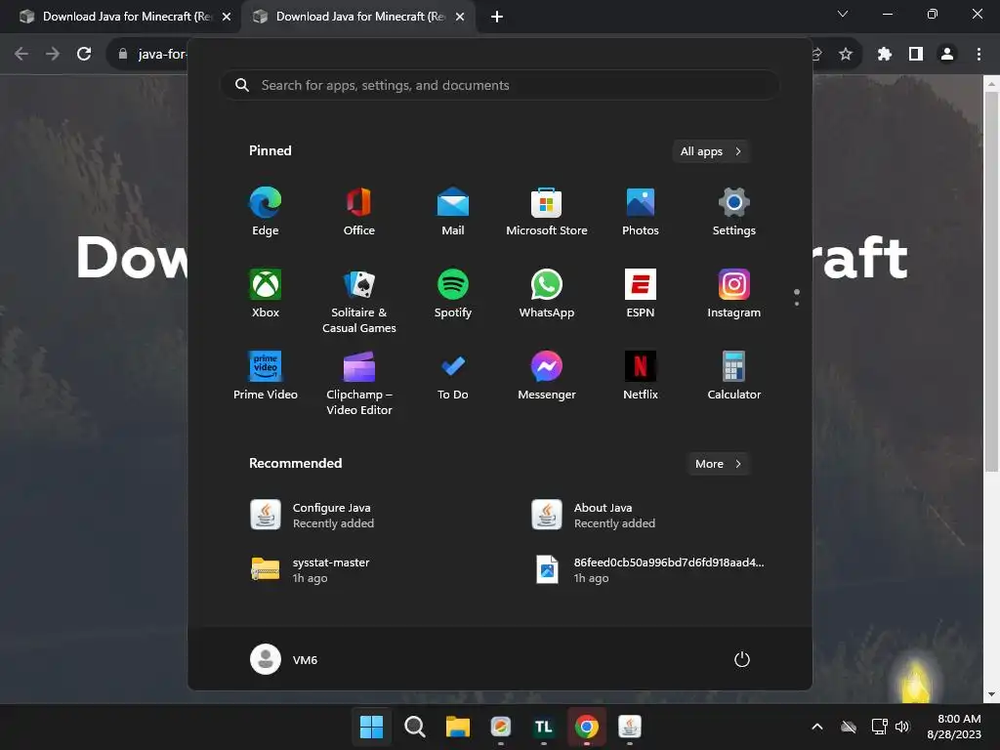
Task: Open the TL app on taskbar
Action: coord(543,727)
